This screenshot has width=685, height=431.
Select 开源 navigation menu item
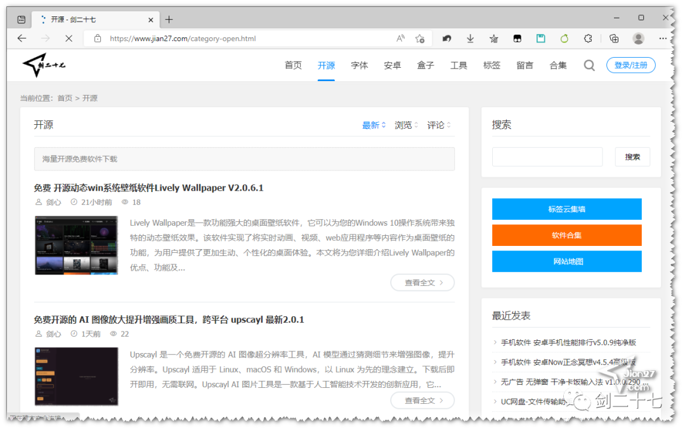(327, 65)
